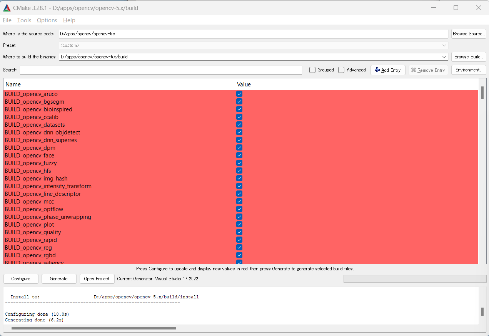Click the Search input field
The width and height of the screenshot is (489, 336).
tap(161, 70)
